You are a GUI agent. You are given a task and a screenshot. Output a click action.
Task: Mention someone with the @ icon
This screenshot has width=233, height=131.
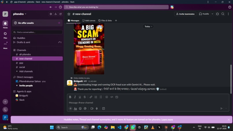pyautogui.click(x=85, y=108)
